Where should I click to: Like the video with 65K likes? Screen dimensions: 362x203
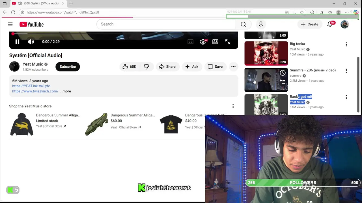tap(130, 67)
